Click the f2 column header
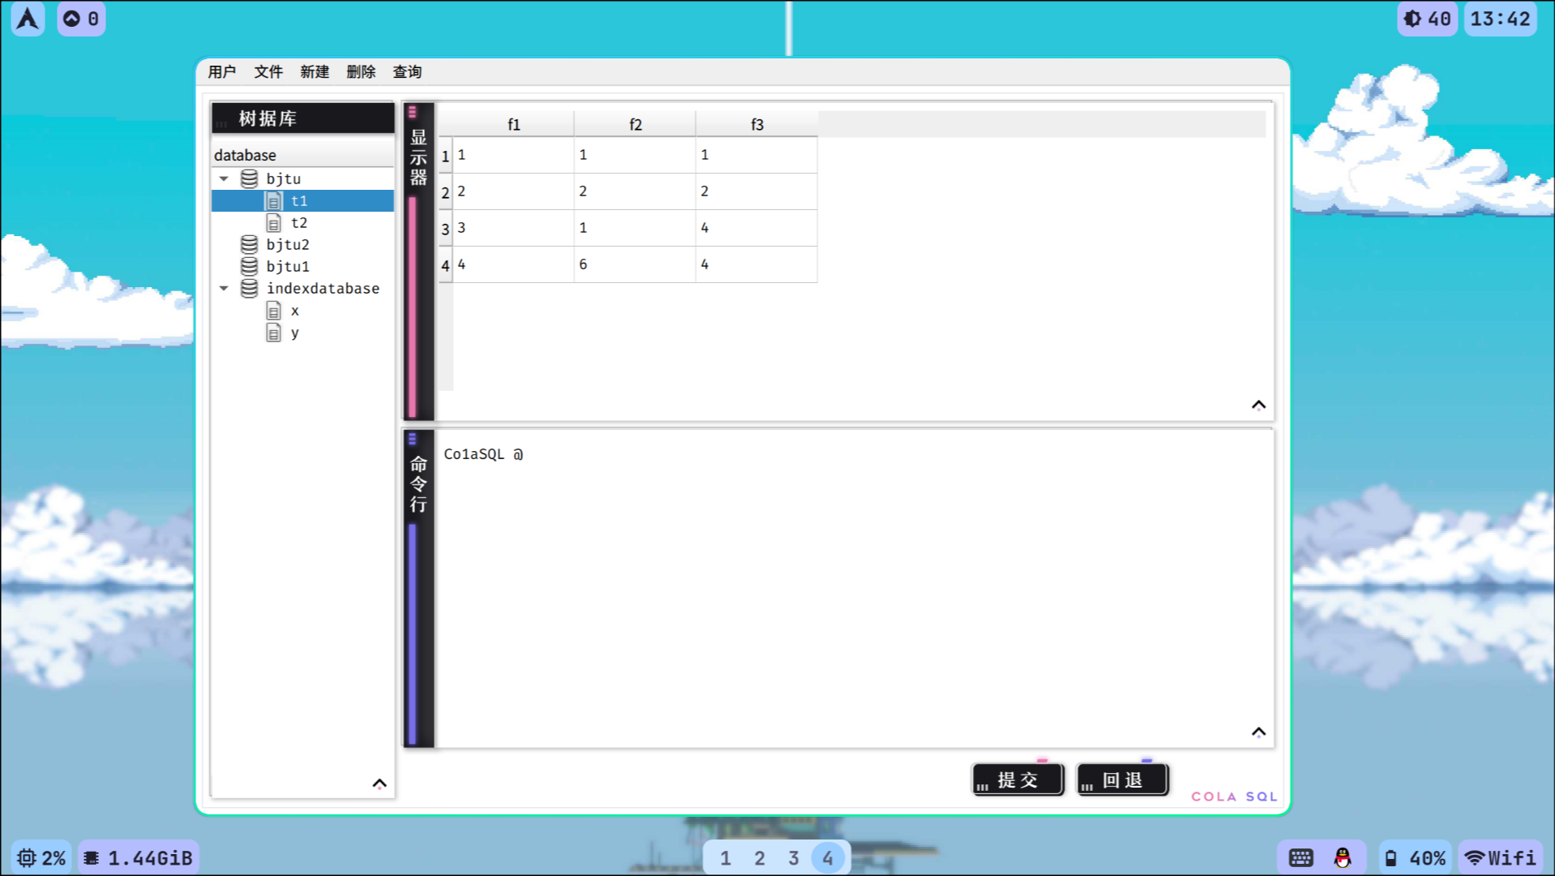 click(635, 124)
